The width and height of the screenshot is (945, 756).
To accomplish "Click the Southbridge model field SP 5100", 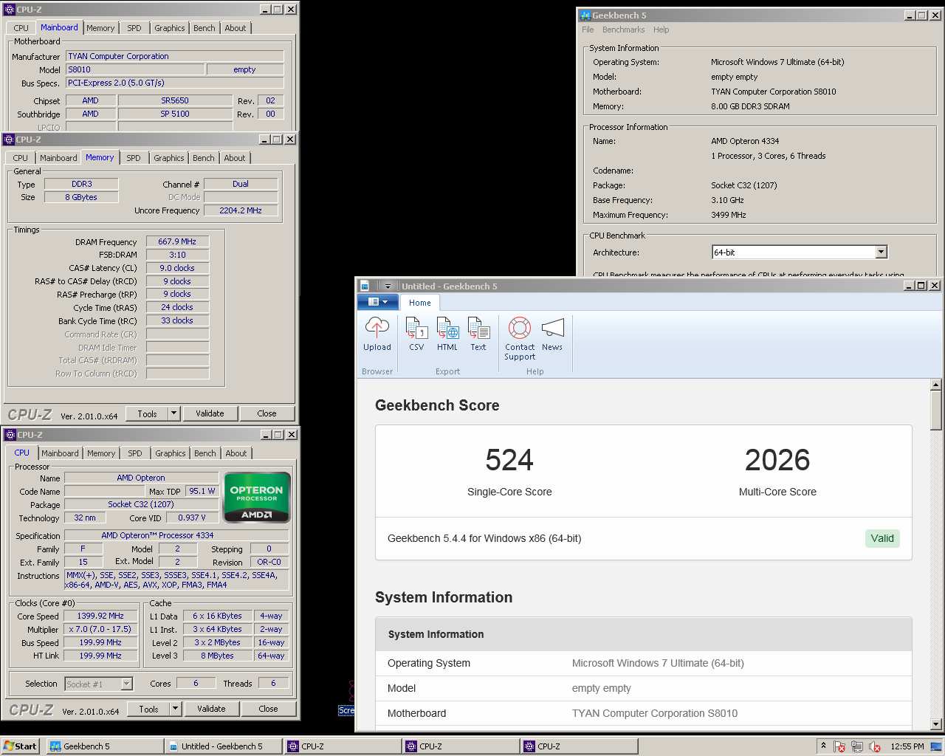I will 175,114.
